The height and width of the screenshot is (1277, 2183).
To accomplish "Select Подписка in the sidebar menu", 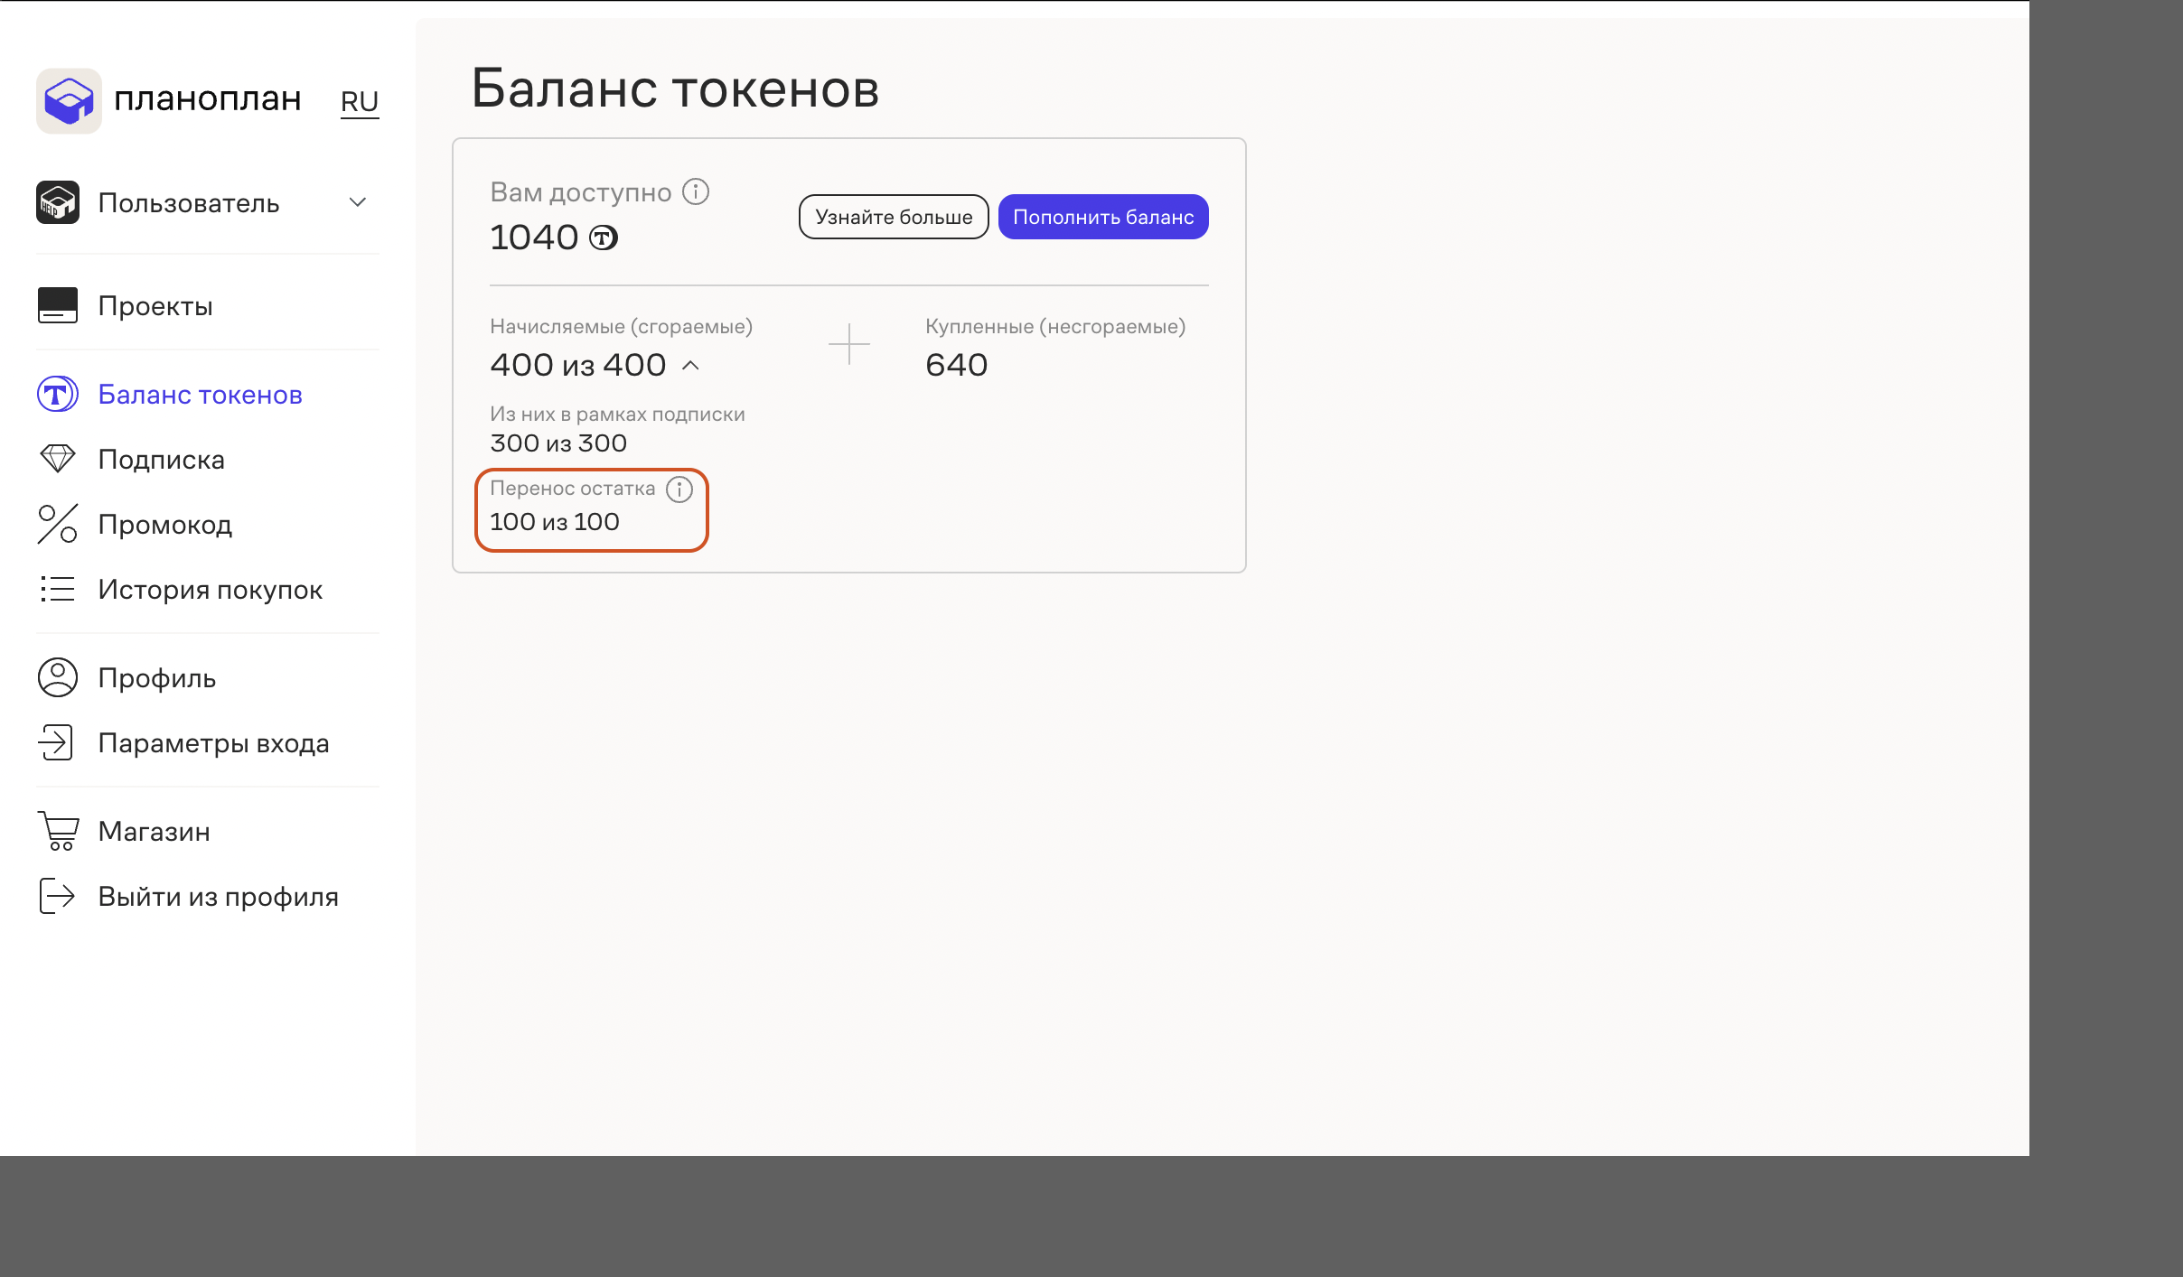I will (x=161, y=459).
